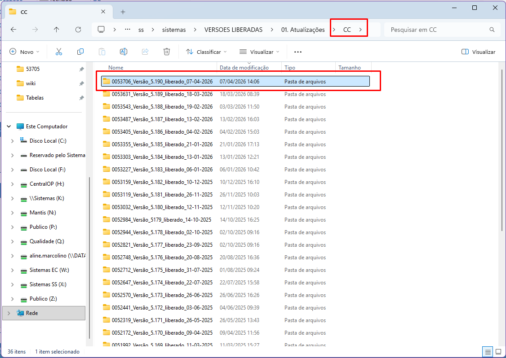Click the Cut scissors icon

(x=58, y=52)
